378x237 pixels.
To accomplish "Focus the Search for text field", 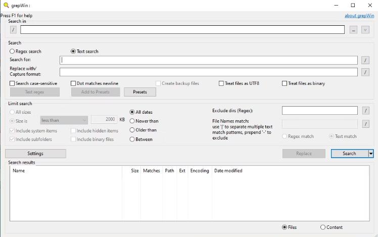I will coord(209,60).
